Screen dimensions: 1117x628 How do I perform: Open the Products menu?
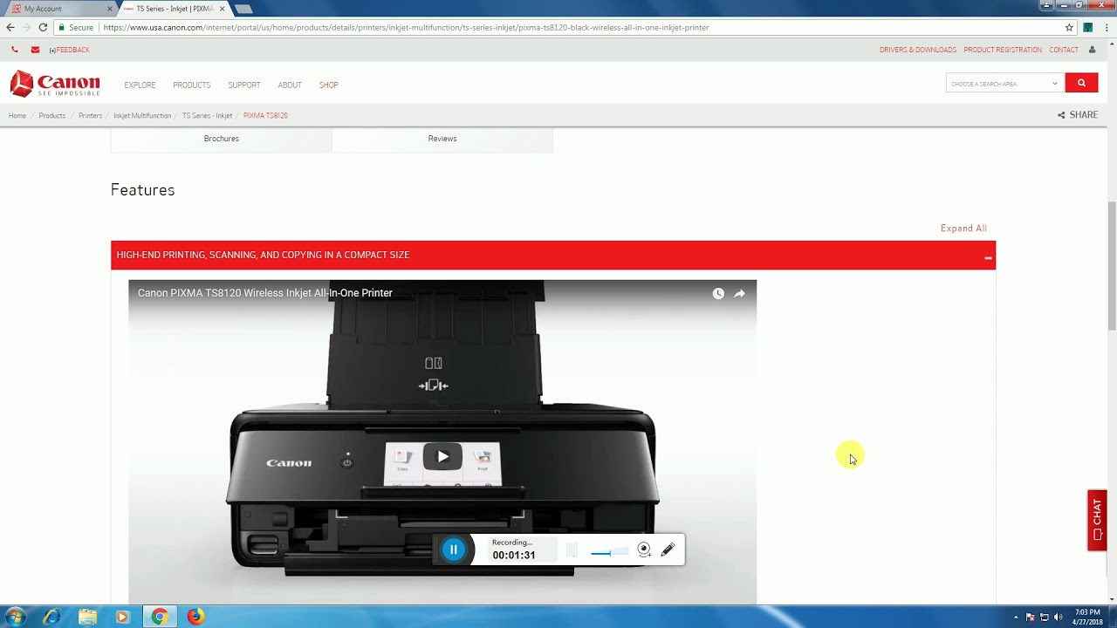click(191, 85)
